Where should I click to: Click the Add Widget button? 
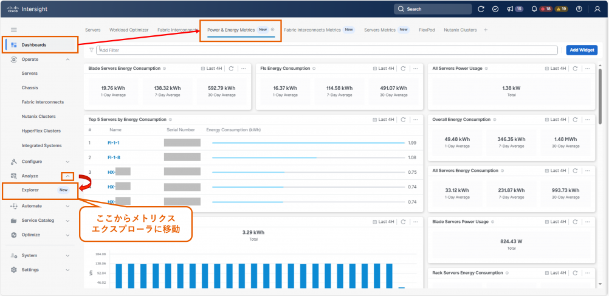click(582, 50)
